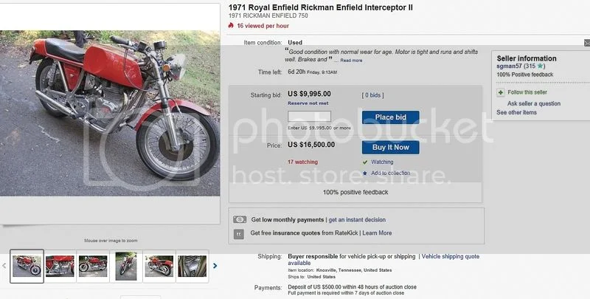Screen dimensions: 590x299
Task: Click the insurance quotes icon
Action: [238, 234]
